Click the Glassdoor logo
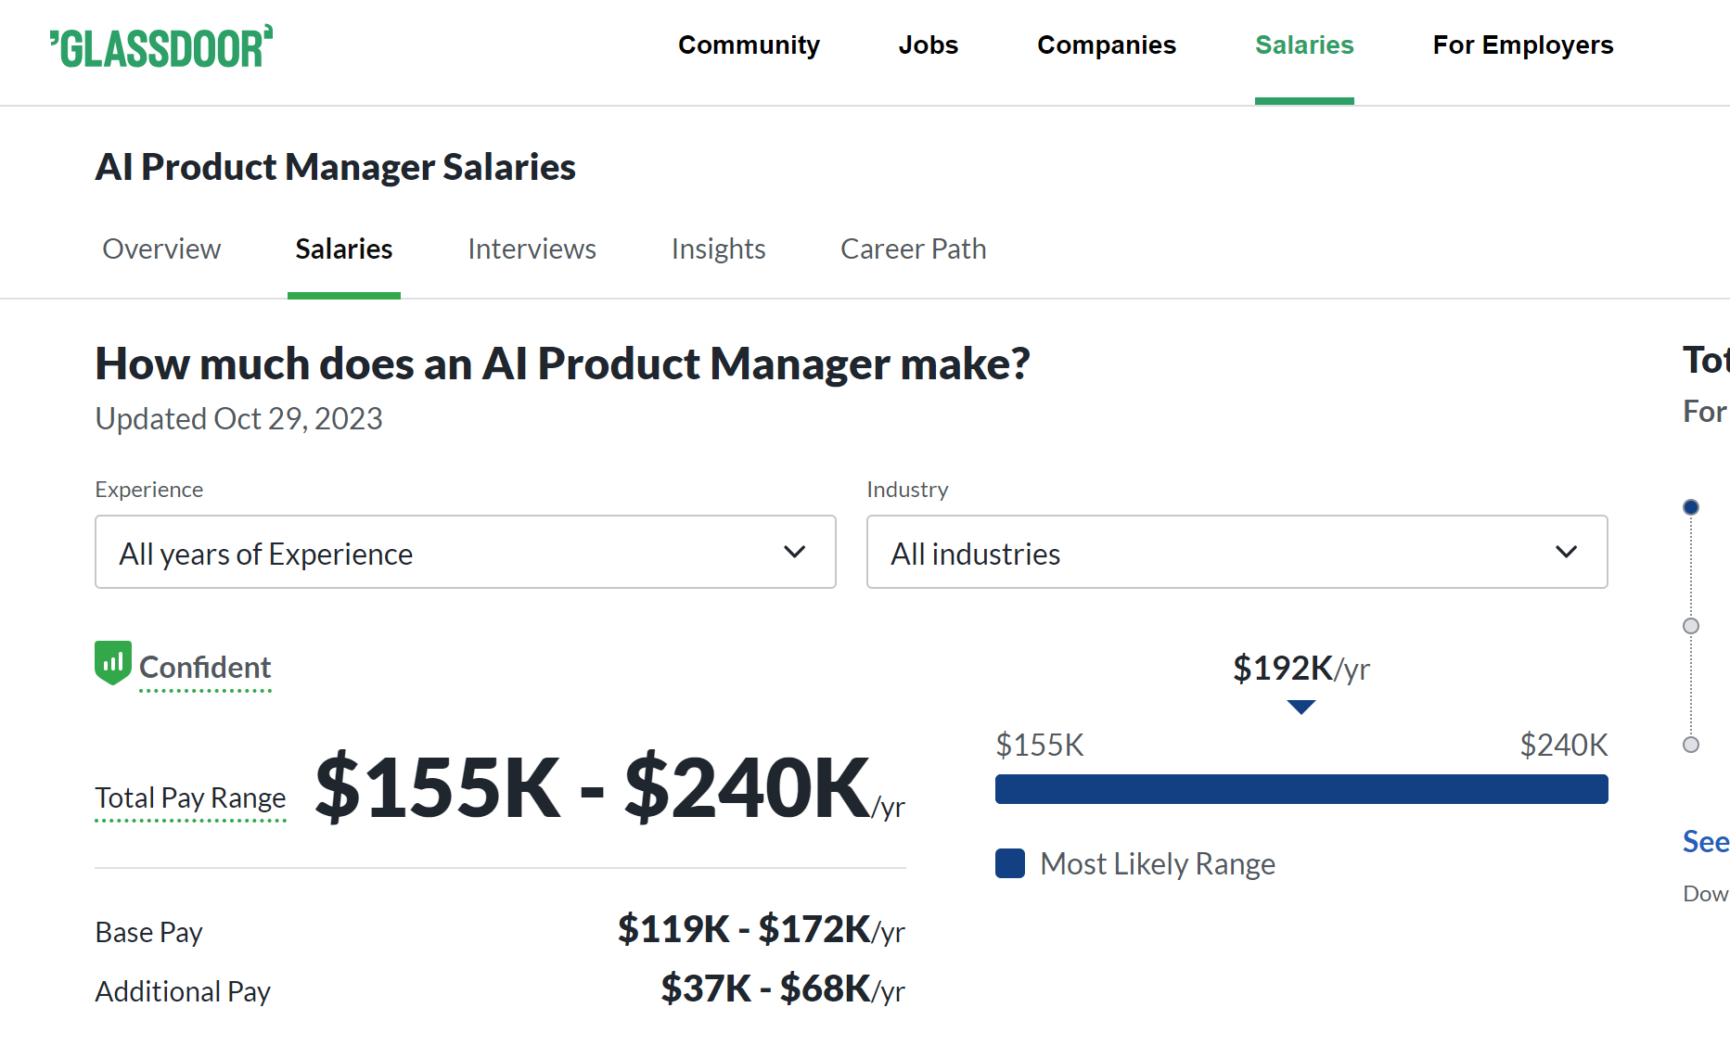The height and width of the screenshot is (1046, 1730). tap(161, 46)
